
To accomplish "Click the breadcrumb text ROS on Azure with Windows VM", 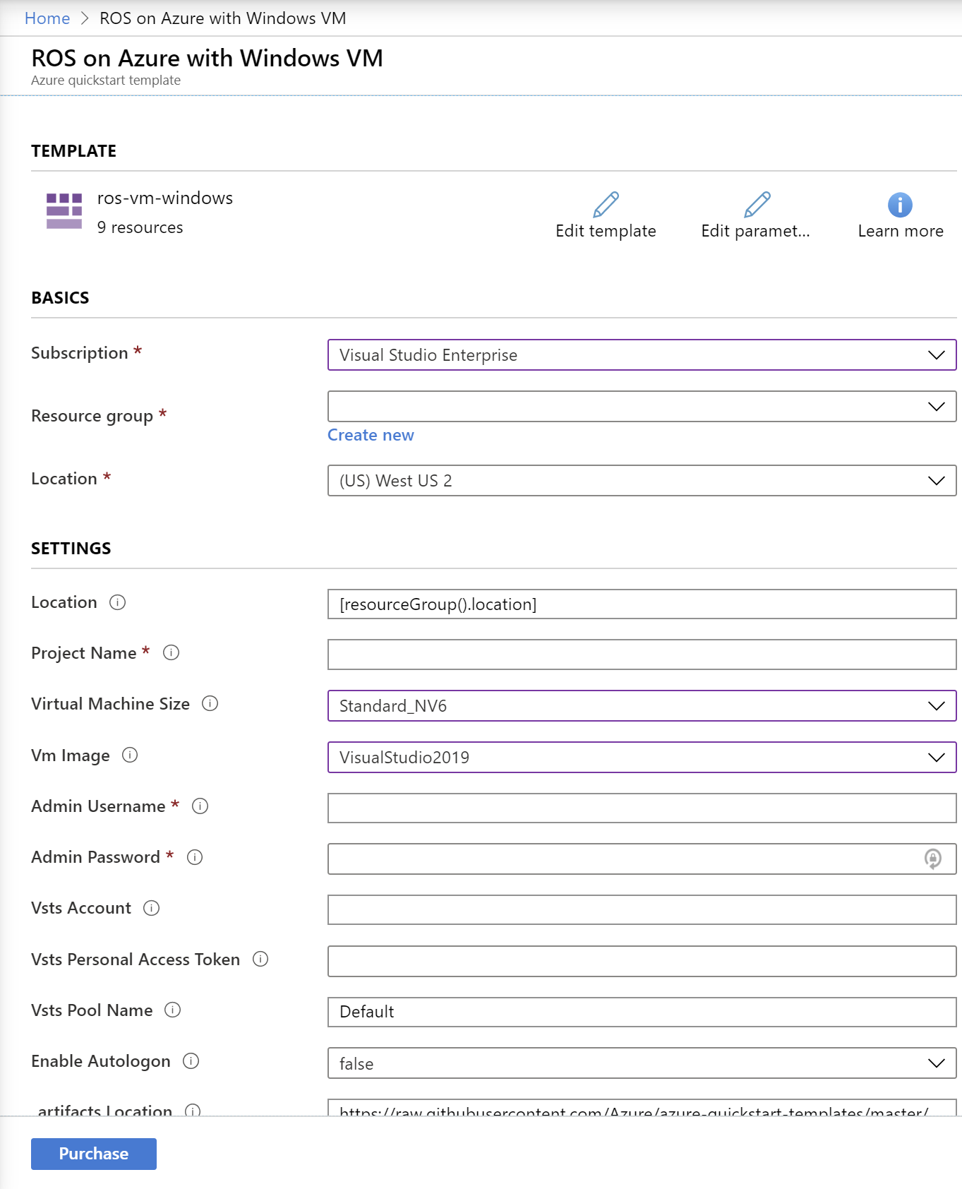I will pos(223,18).
